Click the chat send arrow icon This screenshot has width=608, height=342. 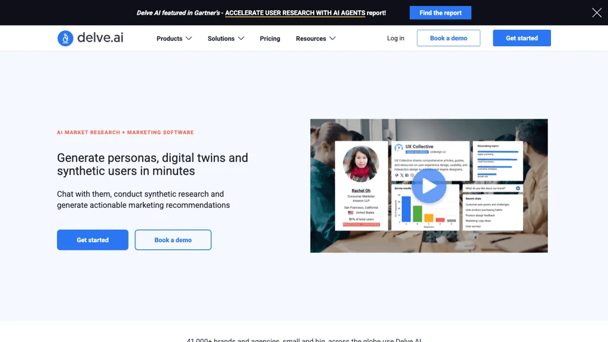coord(518,188)
